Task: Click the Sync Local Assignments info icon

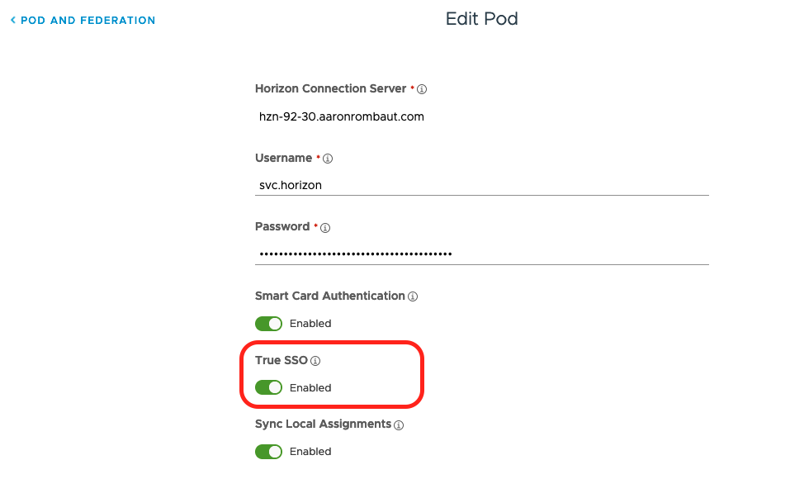Action: click(x=399, y=424)
